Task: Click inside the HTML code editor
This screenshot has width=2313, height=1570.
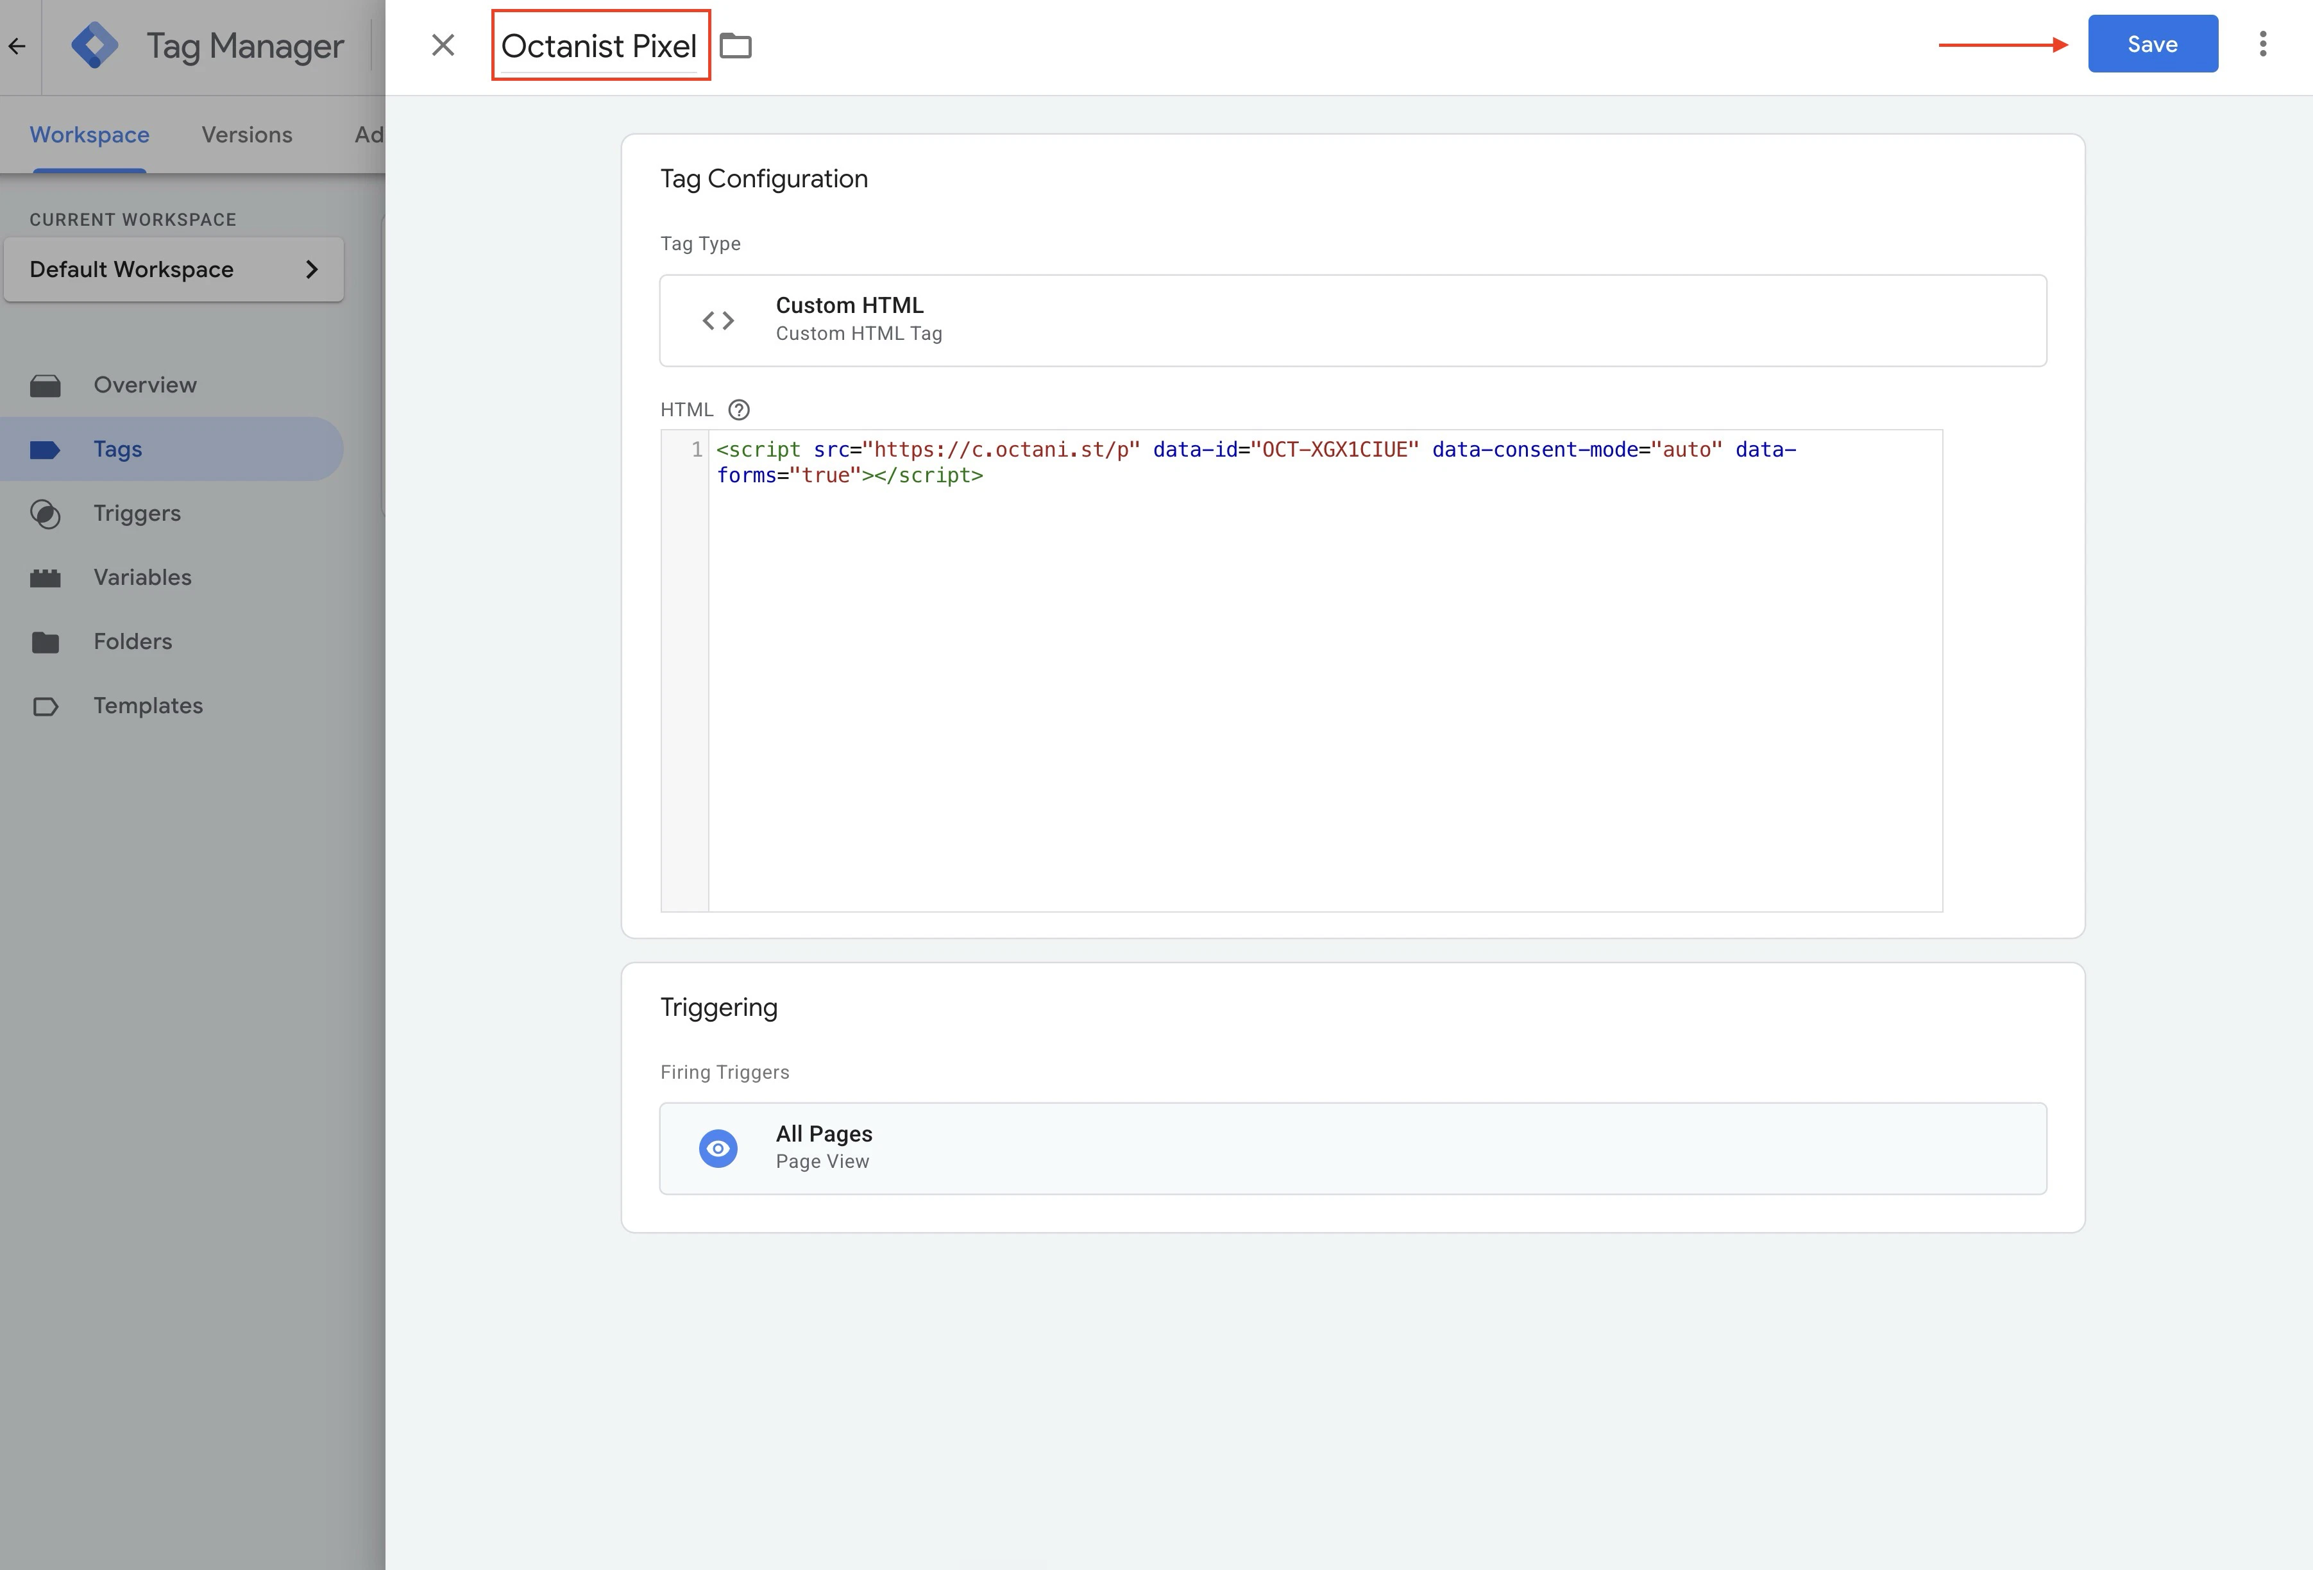Action: [1325, 671]
